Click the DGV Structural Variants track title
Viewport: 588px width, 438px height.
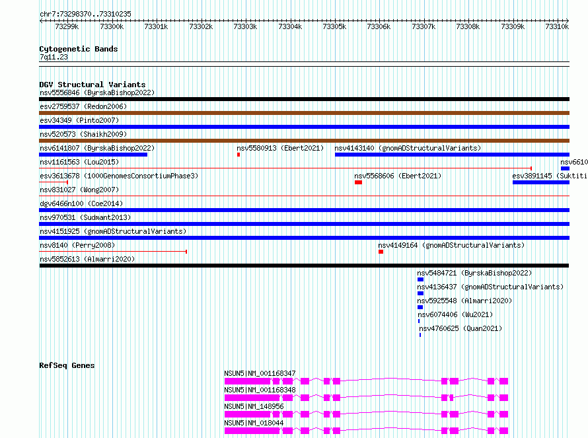[x=92, y=85]
